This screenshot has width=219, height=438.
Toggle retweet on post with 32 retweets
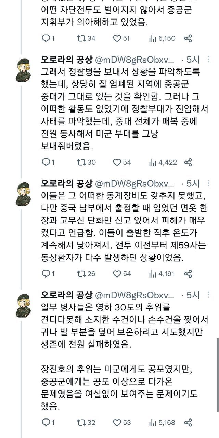(x=81, y=423)
